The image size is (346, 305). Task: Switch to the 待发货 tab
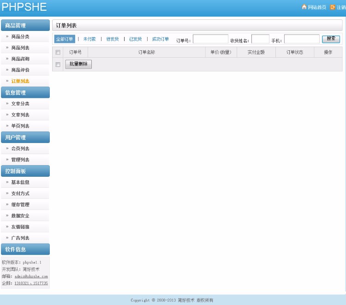[113, 39]
